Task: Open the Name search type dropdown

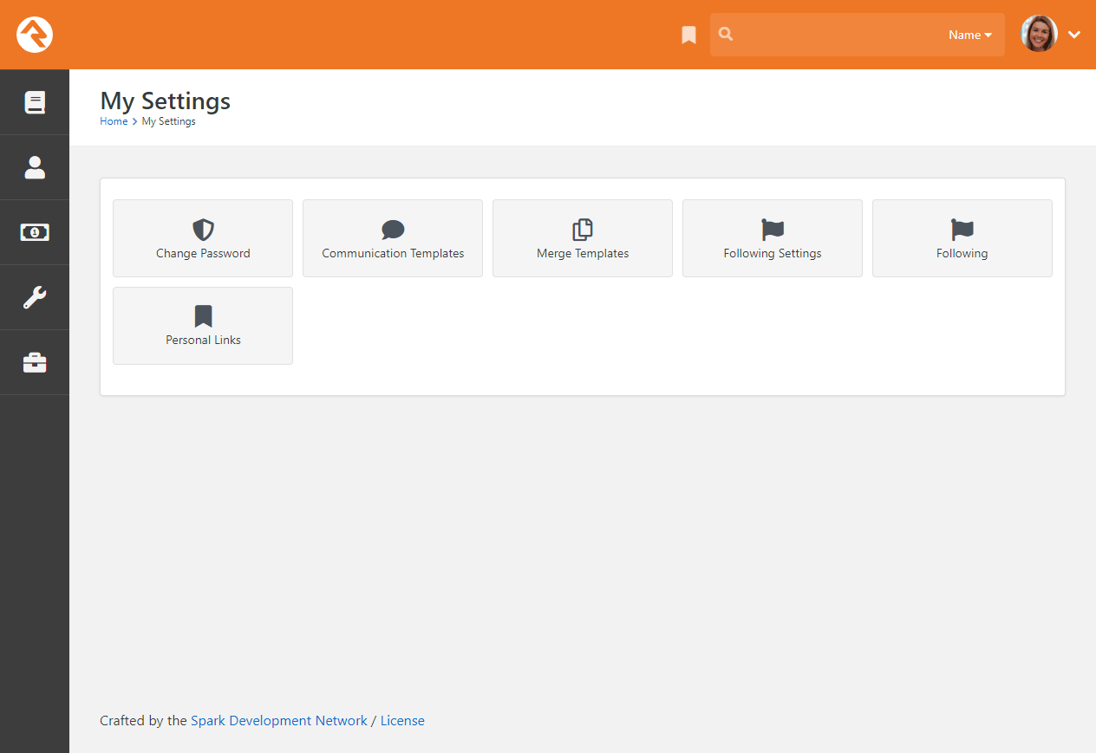Action: coord(970,36)
